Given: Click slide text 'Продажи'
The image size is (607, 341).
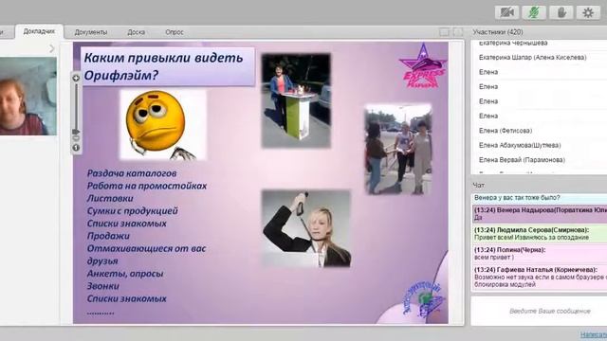Looking at the screenshot, I should [x=108, y=236].
